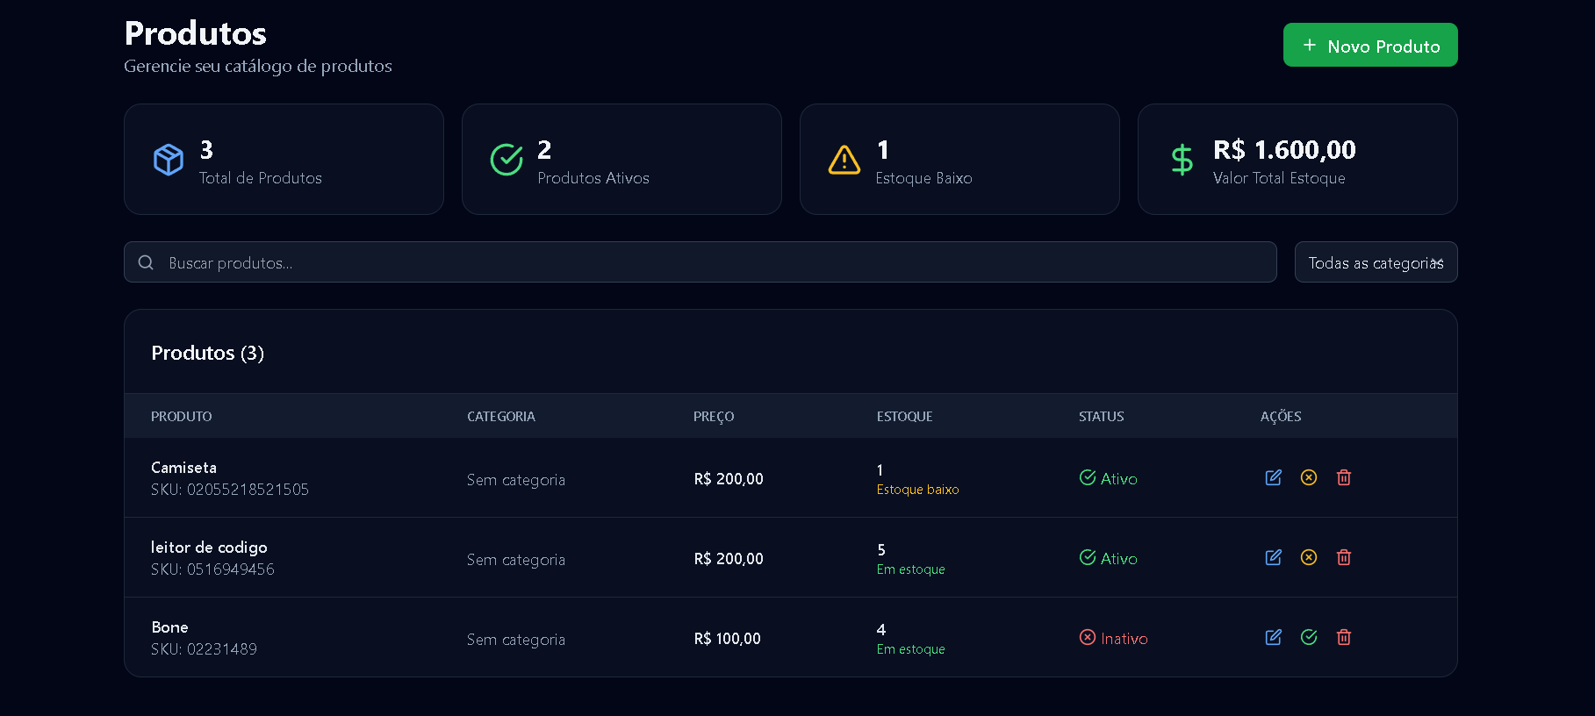
Task: Click the search magnifier icon
Action: [146, 262]
